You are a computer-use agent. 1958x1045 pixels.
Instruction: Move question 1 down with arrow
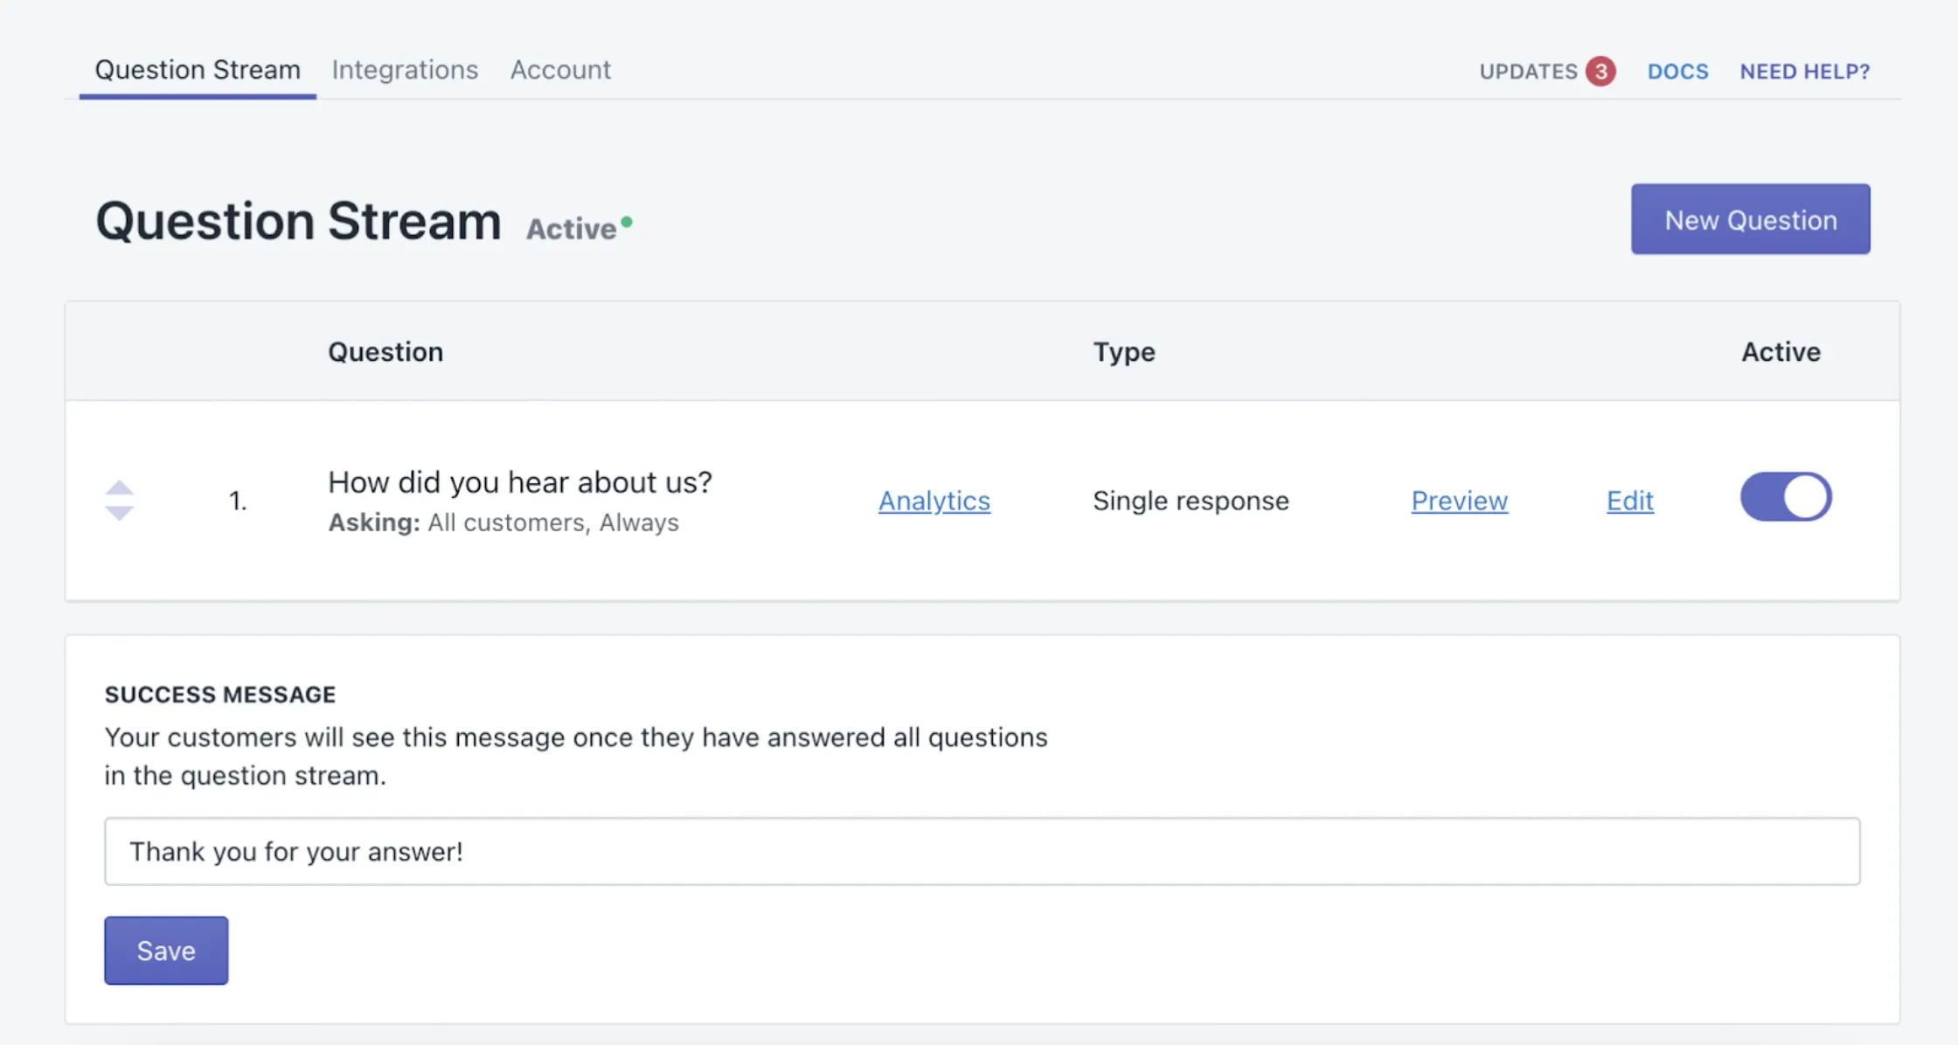[x=120, y=514]
